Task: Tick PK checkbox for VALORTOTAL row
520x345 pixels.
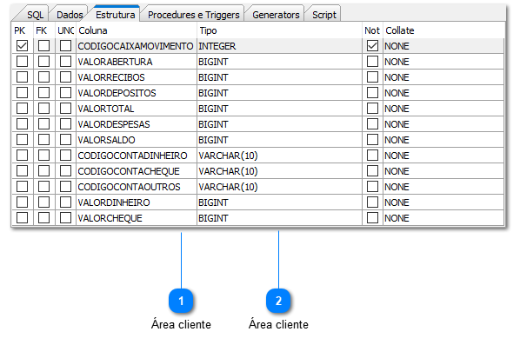Action: 23,109
